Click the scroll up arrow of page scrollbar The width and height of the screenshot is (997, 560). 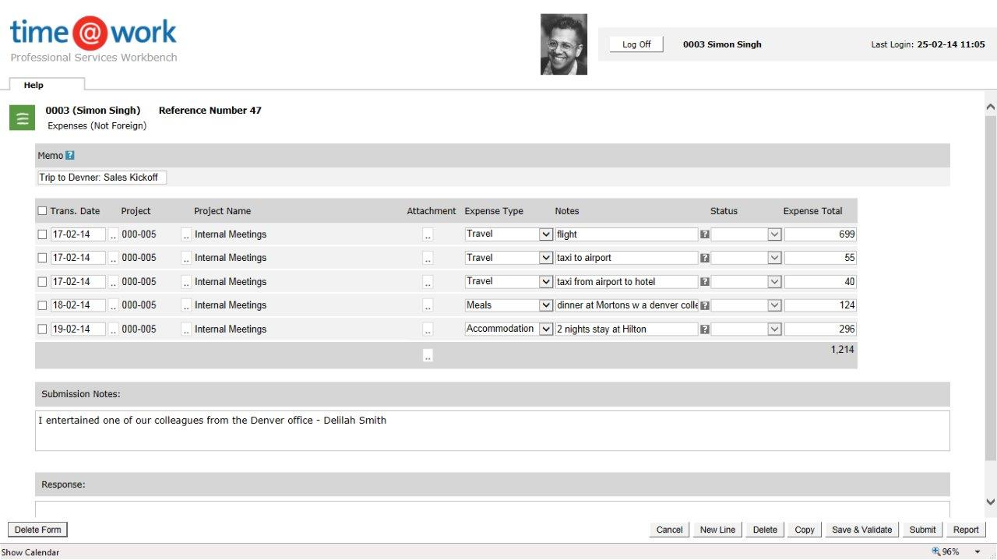pos(990,106)
